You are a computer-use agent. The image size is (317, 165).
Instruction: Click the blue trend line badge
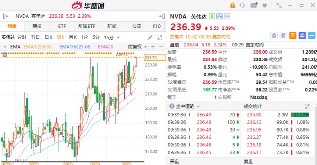219,16
